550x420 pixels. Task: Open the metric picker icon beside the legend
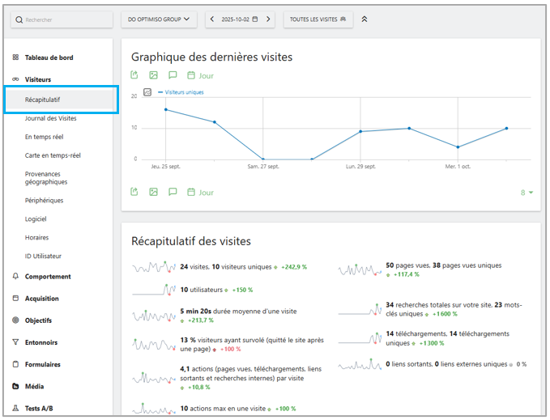point(147,92)
